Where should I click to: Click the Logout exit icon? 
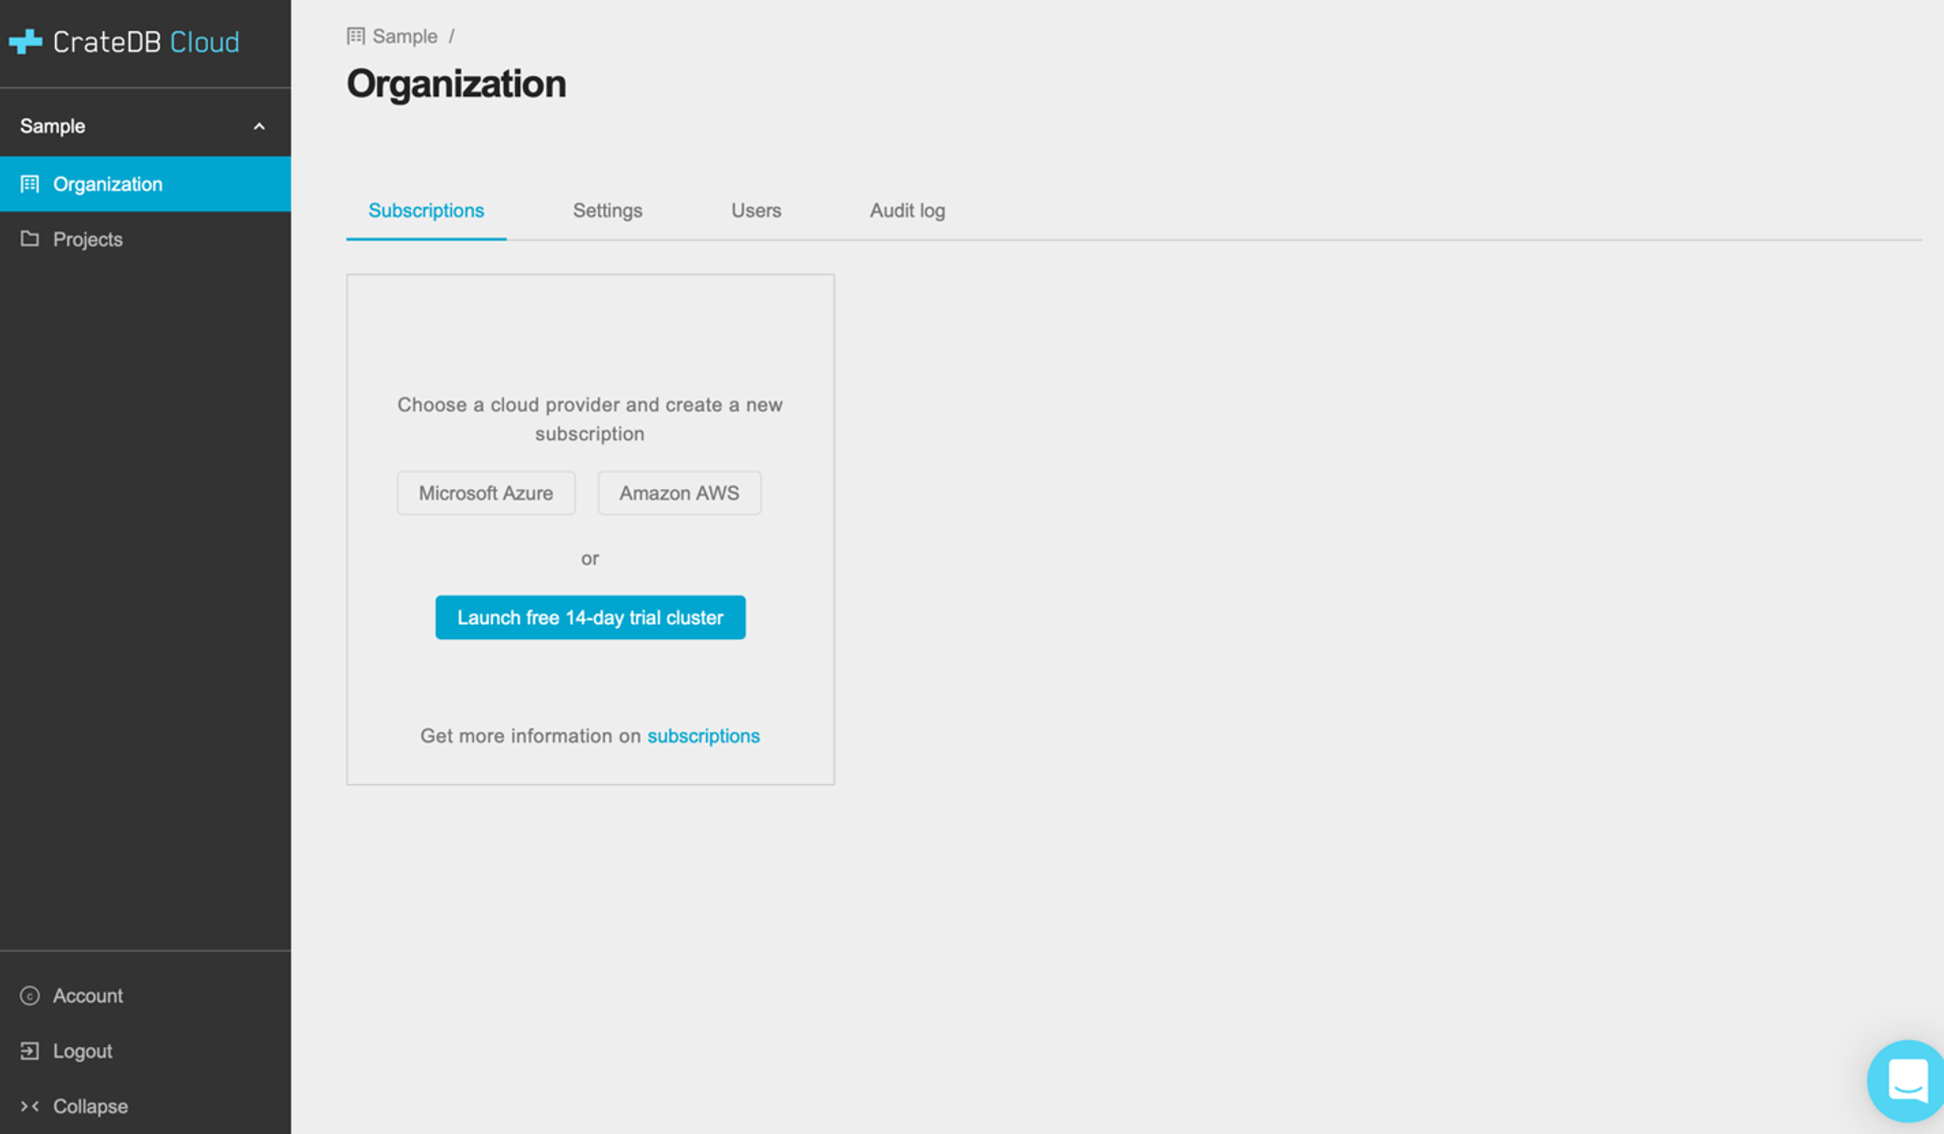pos(29,1051)
